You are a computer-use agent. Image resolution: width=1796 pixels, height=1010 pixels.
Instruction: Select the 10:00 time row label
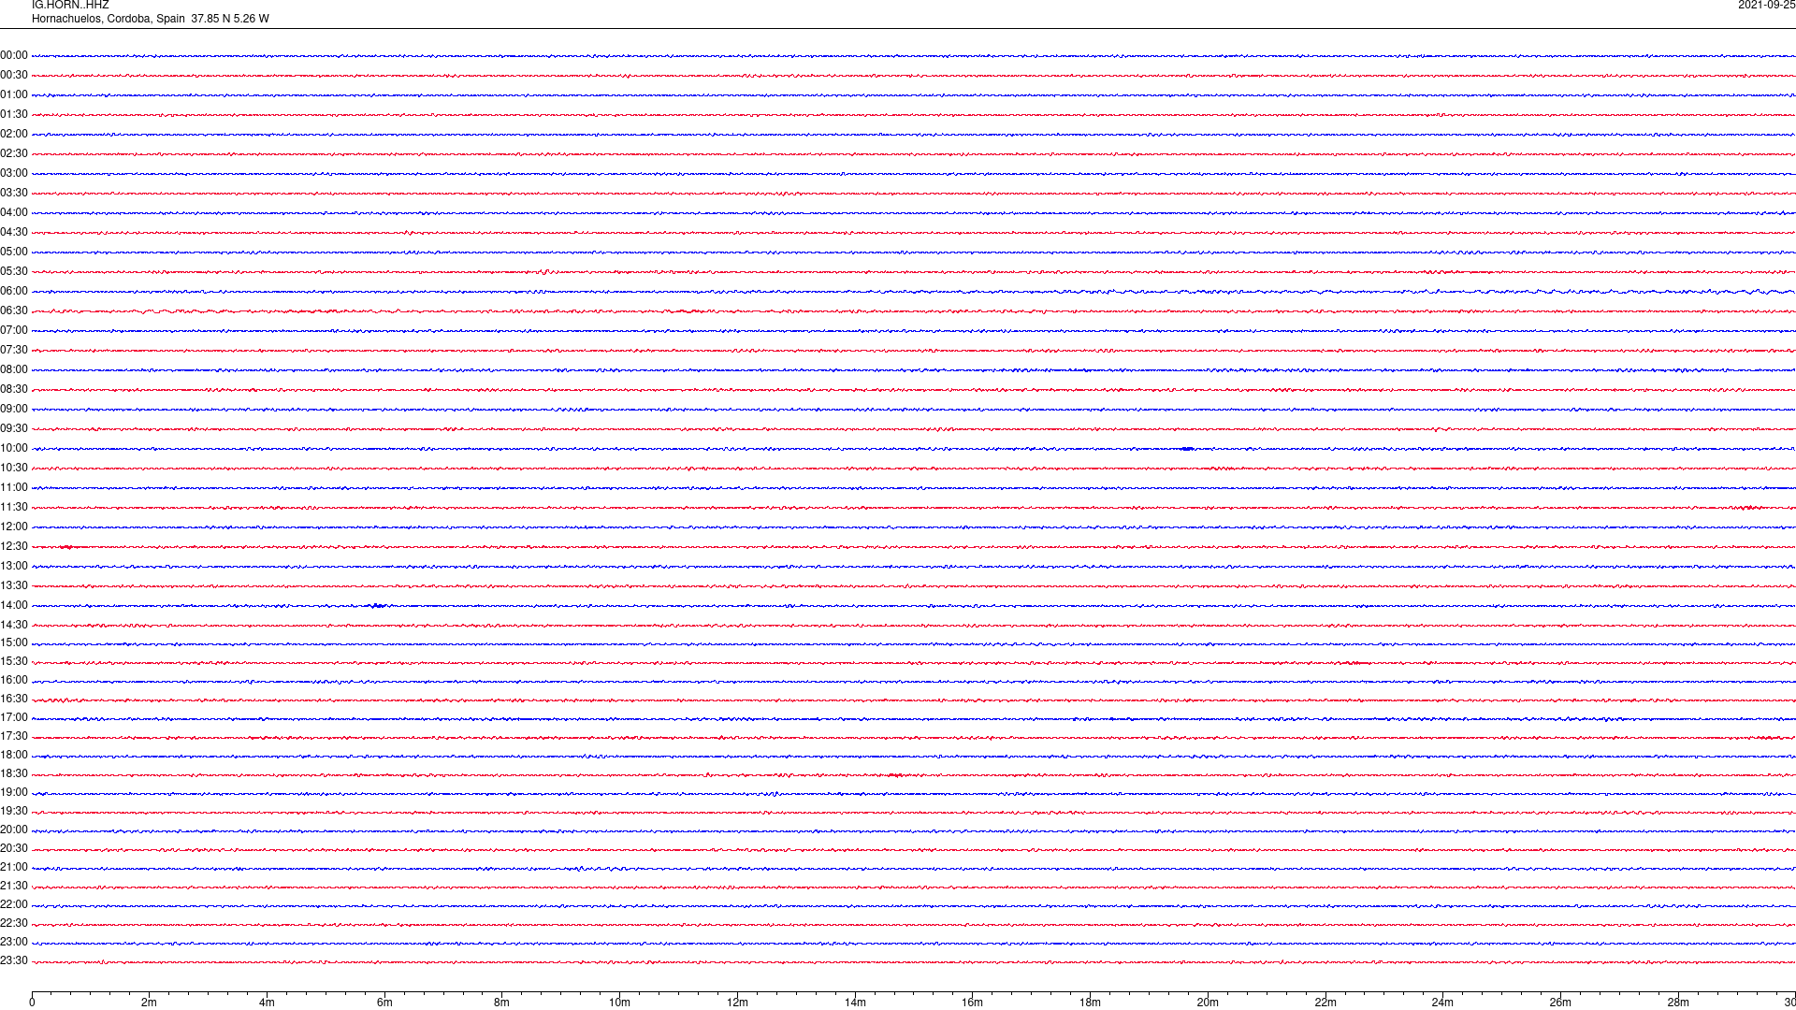pos(14,448)
